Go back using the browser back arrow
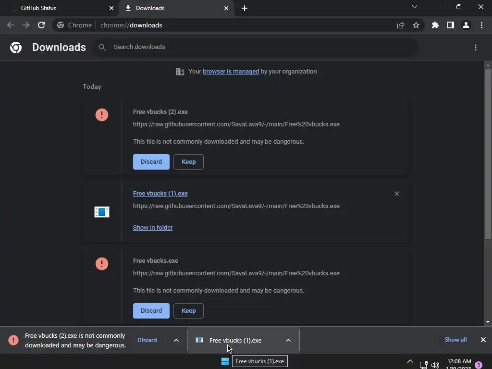 click(11, 25)
